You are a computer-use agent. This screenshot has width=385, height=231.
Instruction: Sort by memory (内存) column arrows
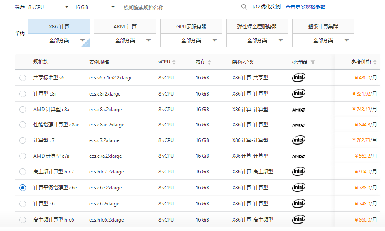tap(210, 62)
